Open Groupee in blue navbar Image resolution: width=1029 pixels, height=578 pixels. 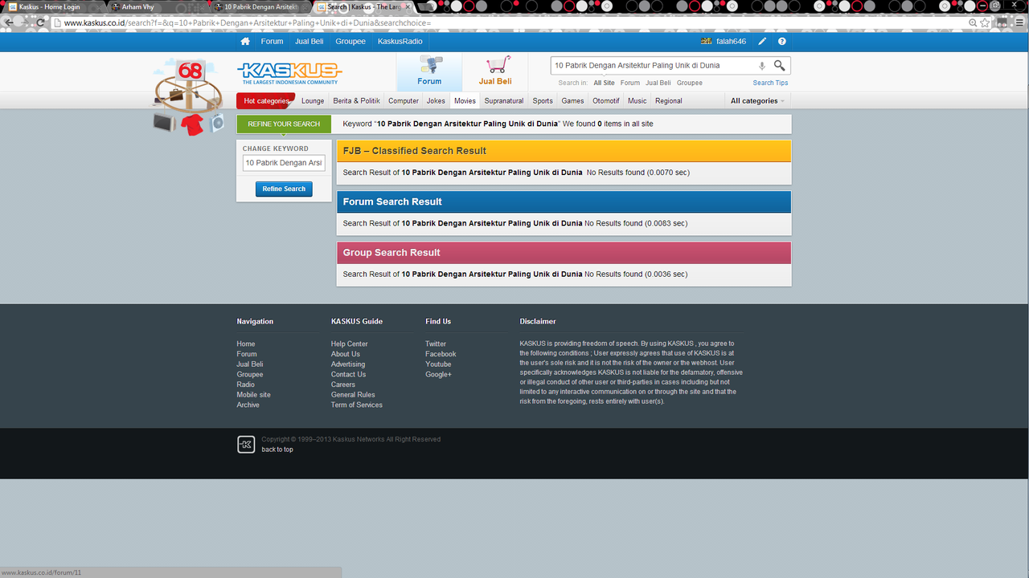[x=351, y=42]
